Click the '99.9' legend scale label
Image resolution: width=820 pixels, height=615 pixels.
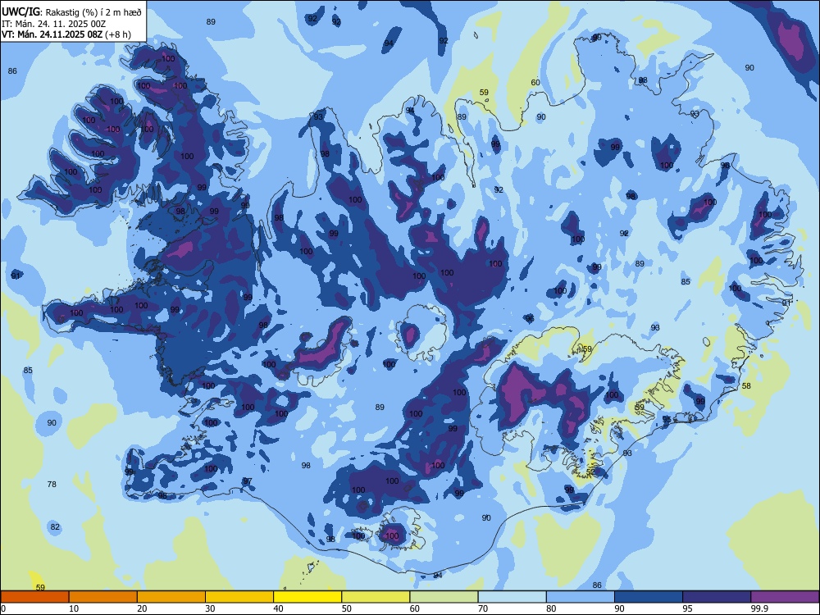pos(759,608)
